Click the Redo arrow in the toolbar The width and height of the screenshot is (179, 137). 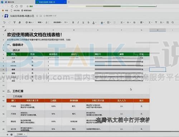9,22
